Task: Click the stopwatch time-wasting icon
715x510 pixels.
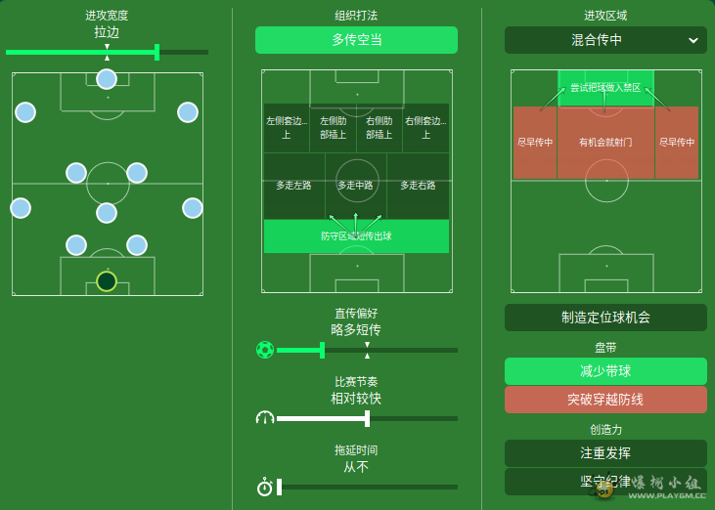Action: tap(264, 487)
